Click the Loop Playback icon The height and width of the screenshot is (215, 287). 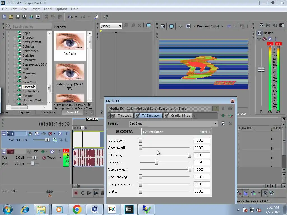pos(83,193)
